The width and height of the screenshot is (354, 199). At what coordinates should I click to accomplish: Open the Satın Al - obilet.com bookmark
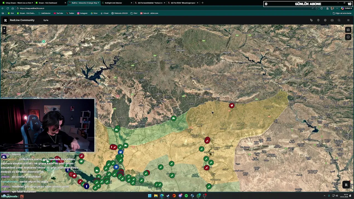(x=149, y=13)
